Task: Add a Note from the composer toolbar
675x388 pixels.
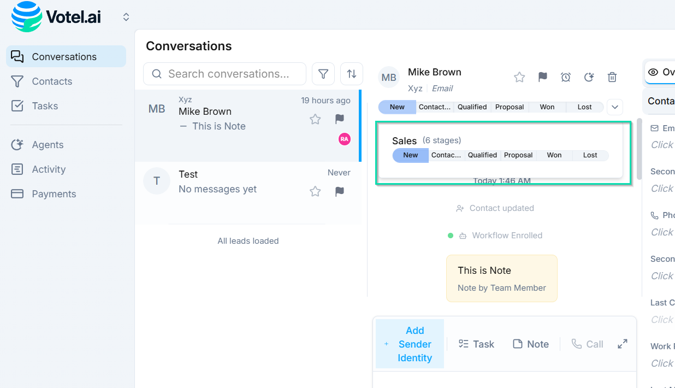Action: click(x=531, y=344)
